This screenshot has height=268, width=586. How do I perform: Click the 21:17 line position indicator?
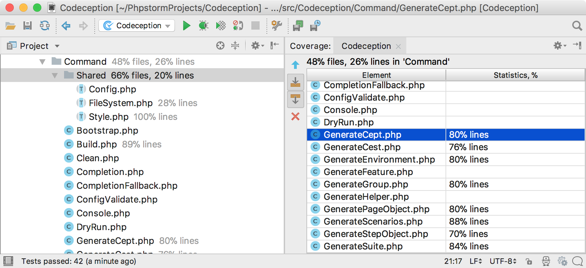[x=453, y=261]
